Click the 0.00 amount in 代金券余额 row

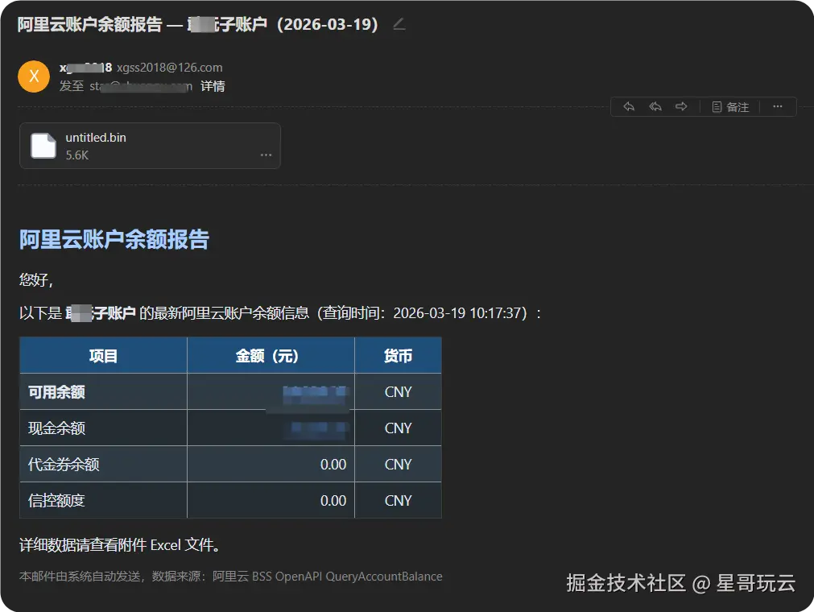(x=333, y=464)
